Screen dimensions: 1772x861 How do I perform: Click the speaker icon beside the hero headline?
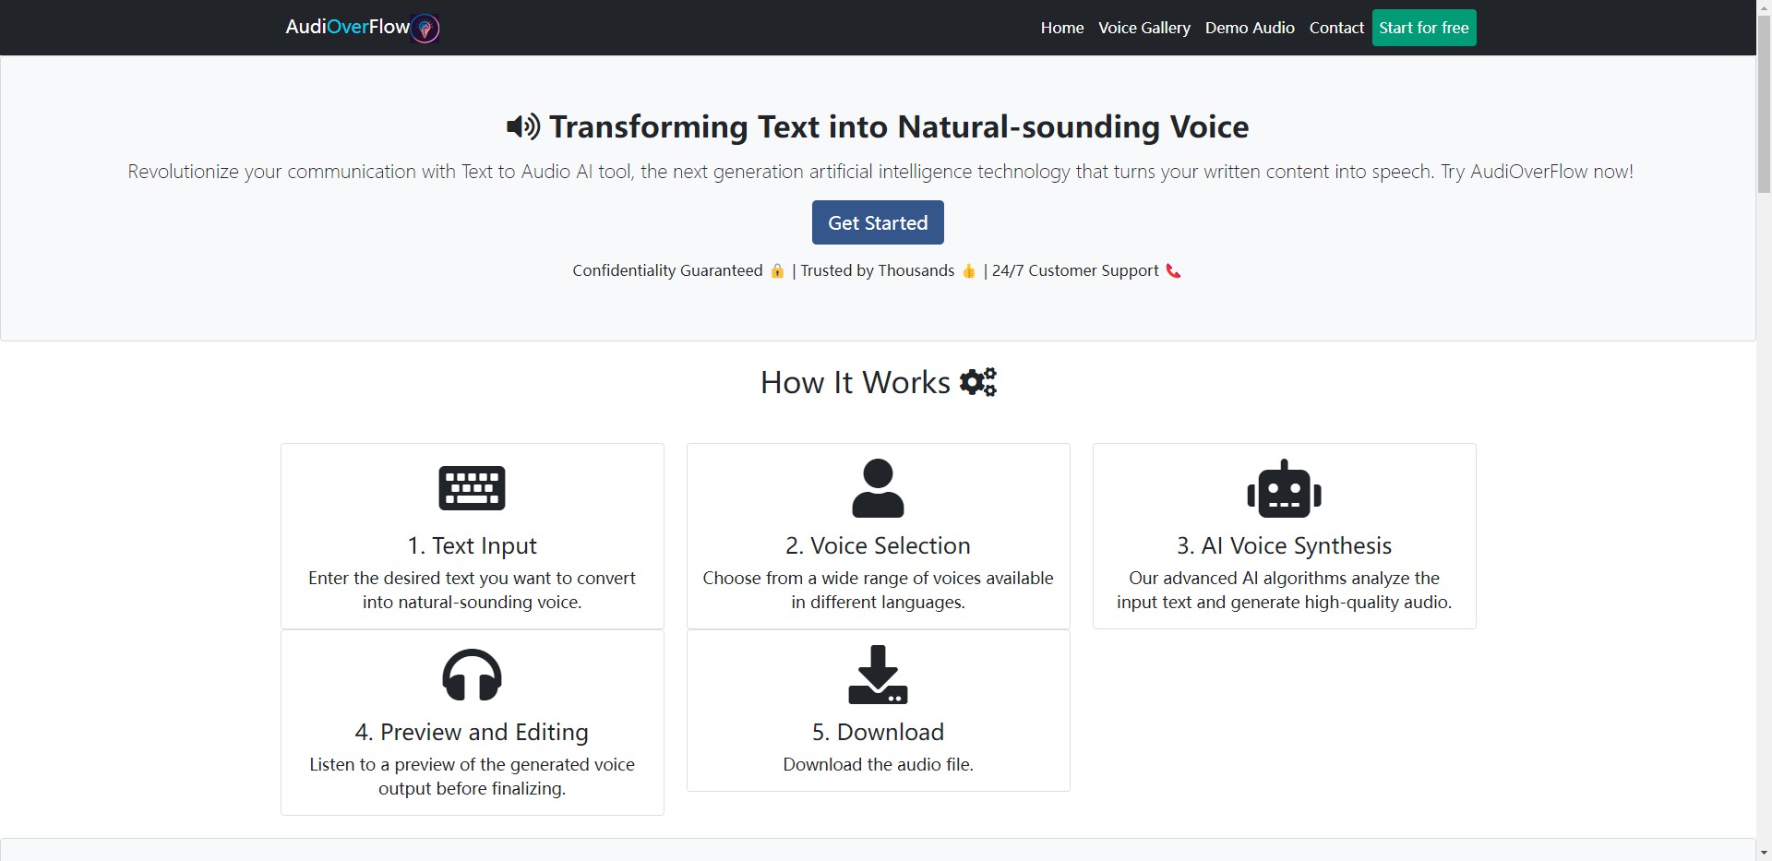523,126
